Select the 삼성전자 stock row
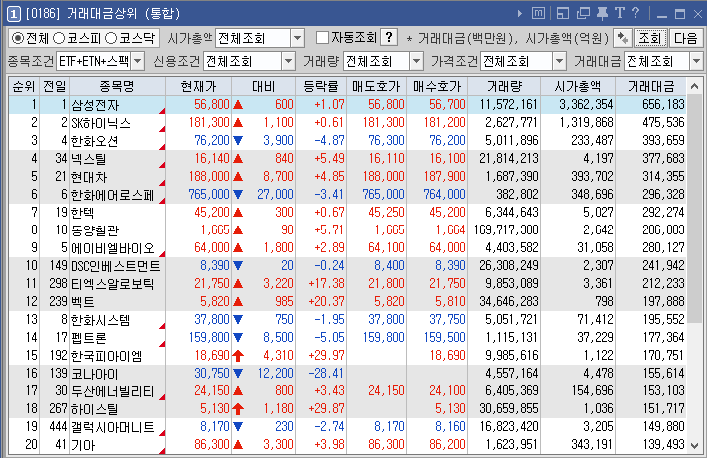Viewport: 707px width, 458px height. (348, 105)
